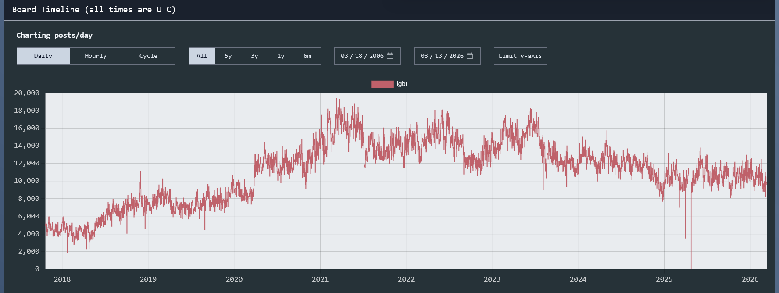
Task: Click the 6,000 y-axis label
Action: [29, 216]
